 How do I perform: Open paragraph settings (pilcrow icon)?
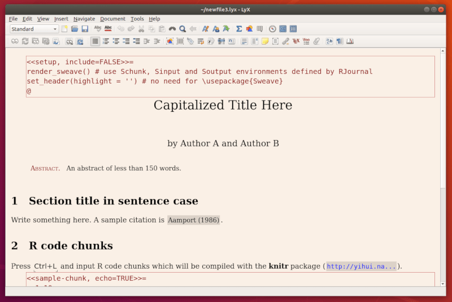click(x=340, y=41)
